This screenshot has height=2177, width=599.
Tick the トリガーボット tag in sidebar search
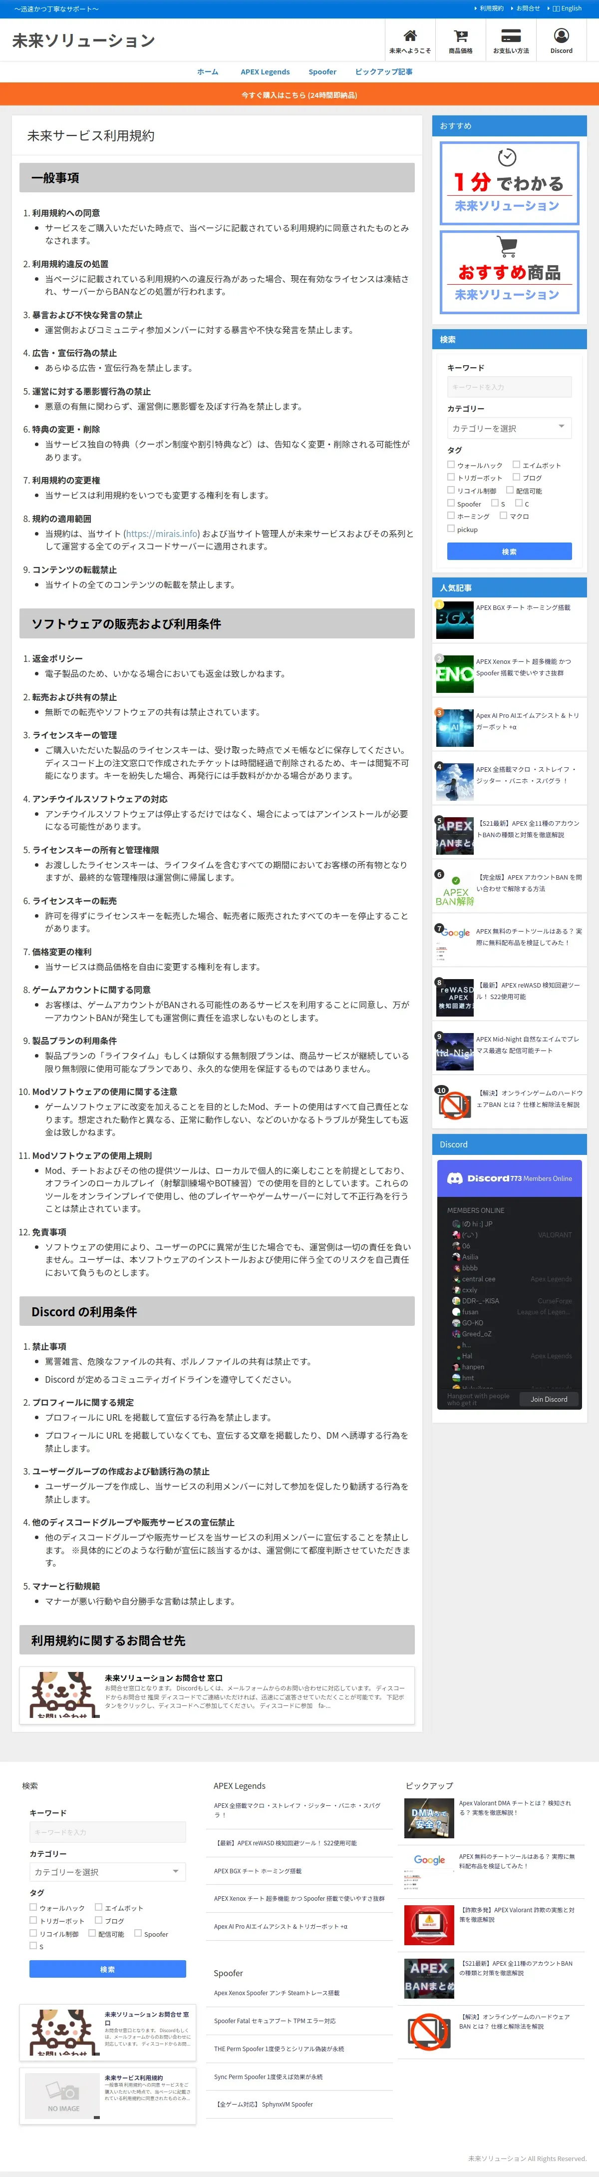pyautogui.click(x=451, y=478)
